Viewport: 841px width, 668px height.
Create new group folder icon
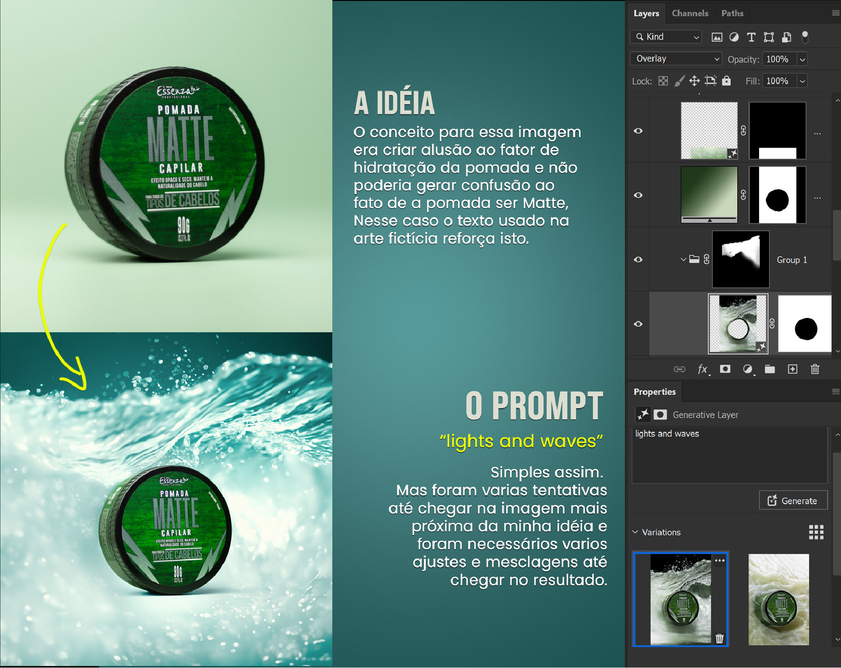pyautogui.click(x=770, y=369)
